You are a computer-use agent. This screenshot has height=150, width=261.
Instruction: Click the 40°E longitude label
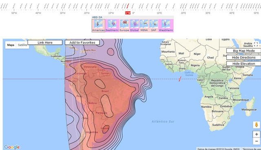pyautogui.click(x=232, y=13)
